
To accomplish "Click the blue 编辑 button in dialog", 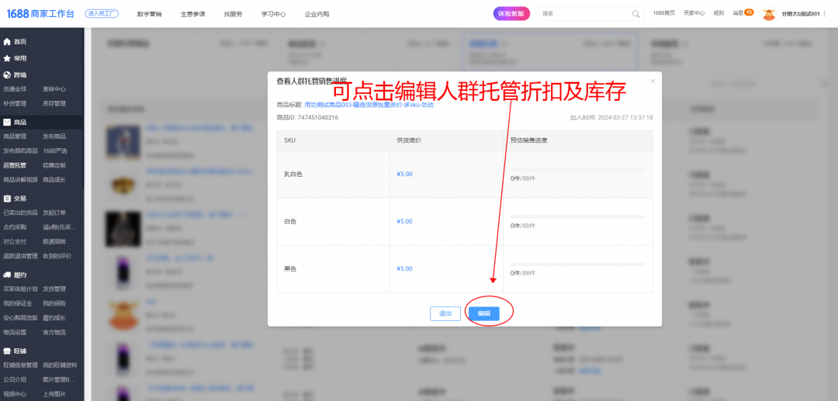I will [x=483, y=313].
